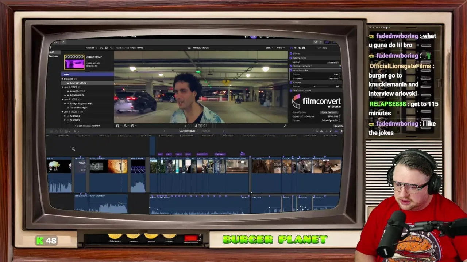Image resolution: width=467 pixels, height=262 pixels.
Task: Toggle the Effects checkbox
Action: coord(291,54)
